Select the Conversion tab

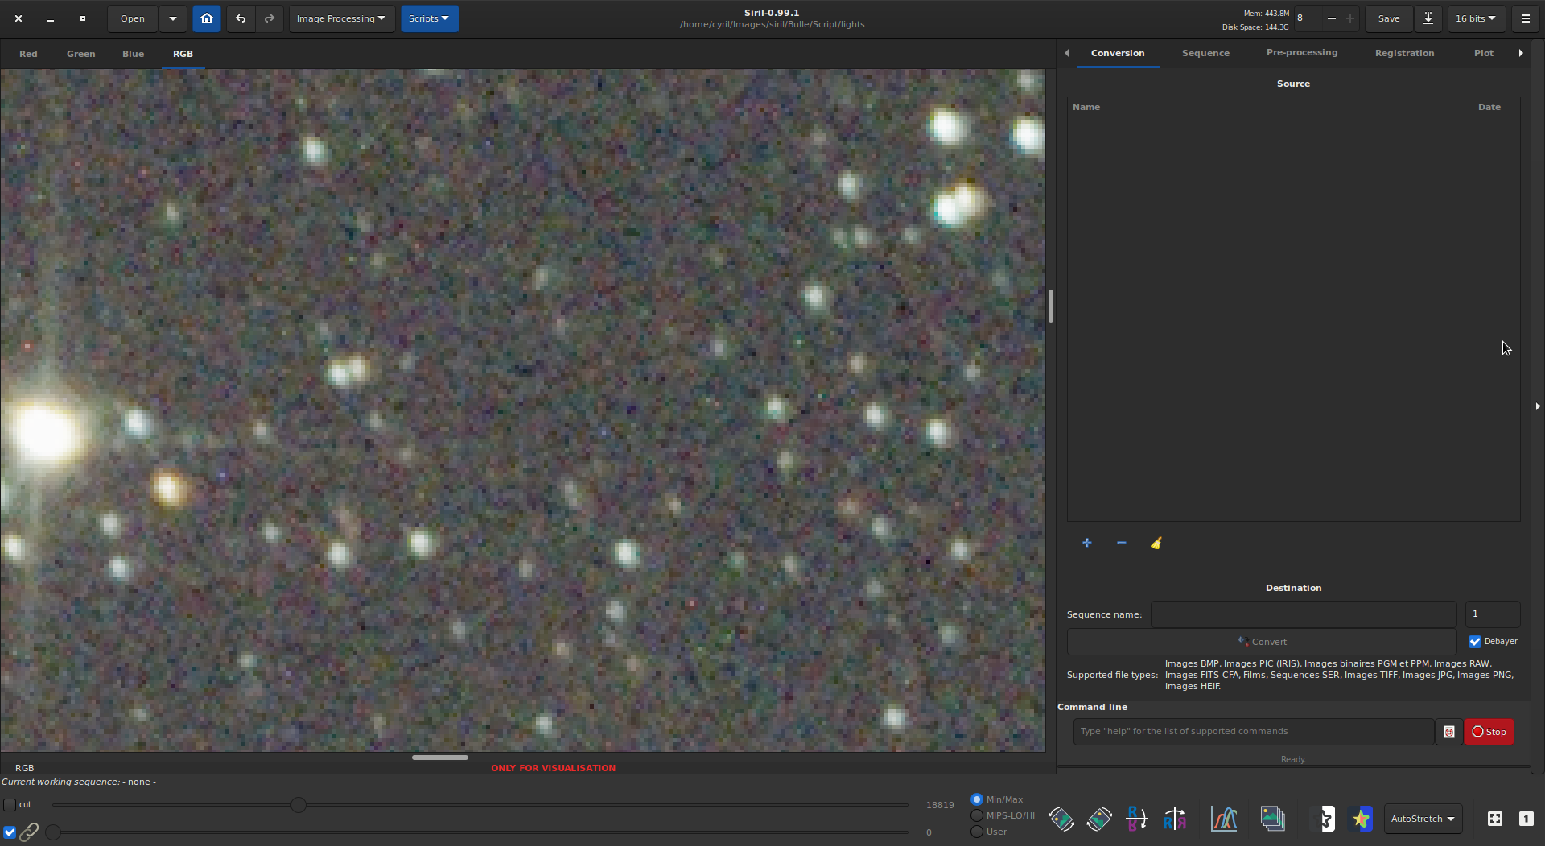click(1118, 53)
